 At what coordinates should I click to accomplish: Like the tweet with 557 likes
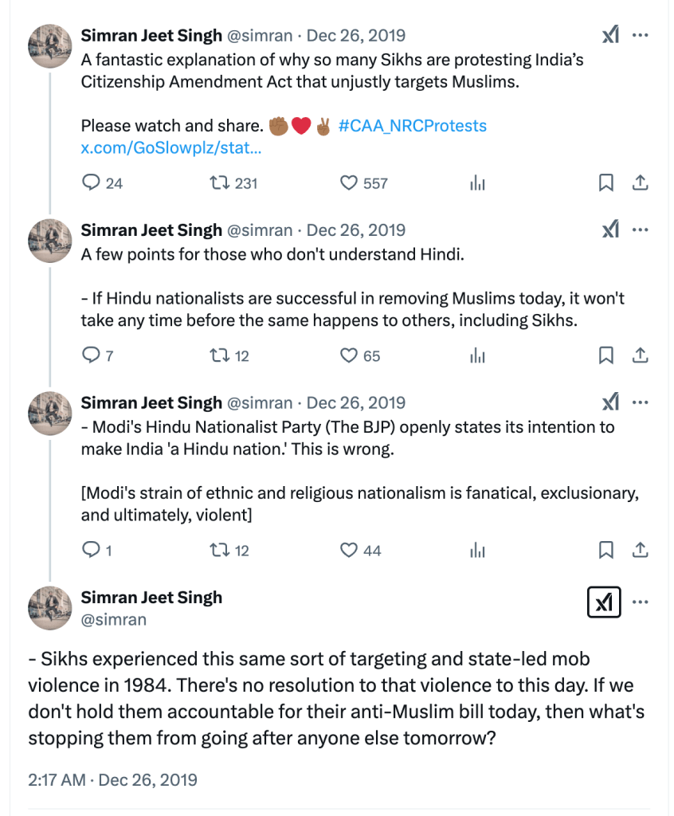349,183
